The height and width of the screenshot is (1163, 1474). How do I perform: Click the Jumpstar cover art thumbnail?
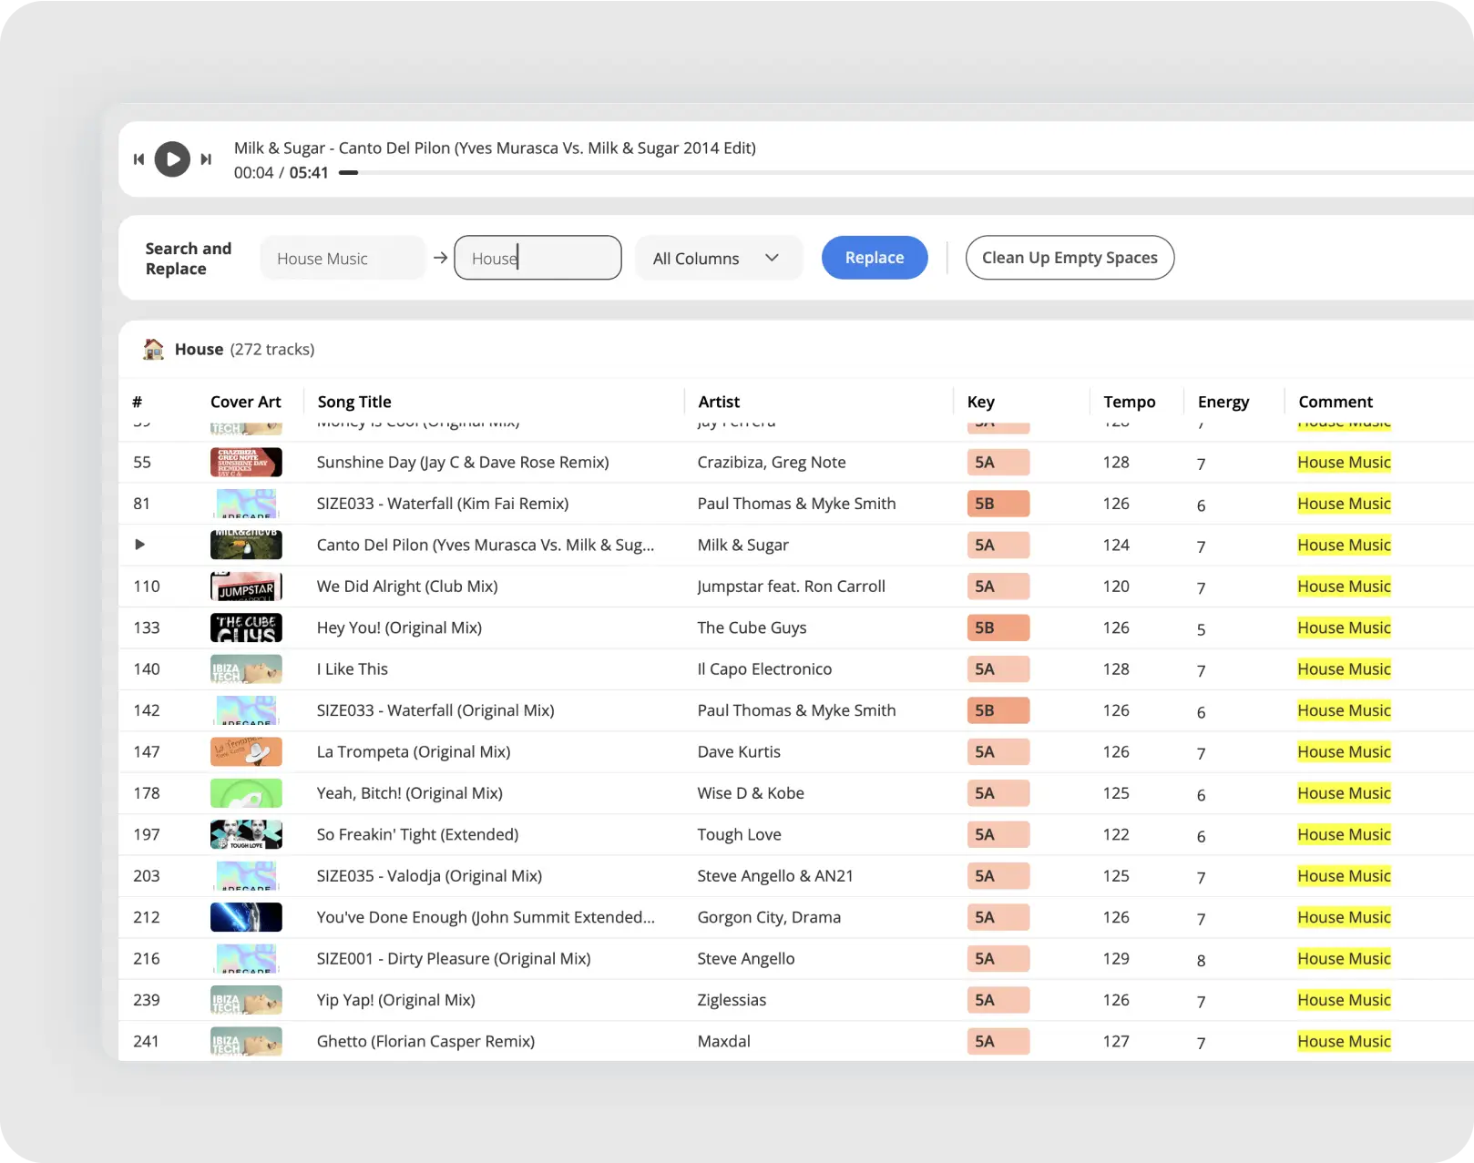[246, 587]
